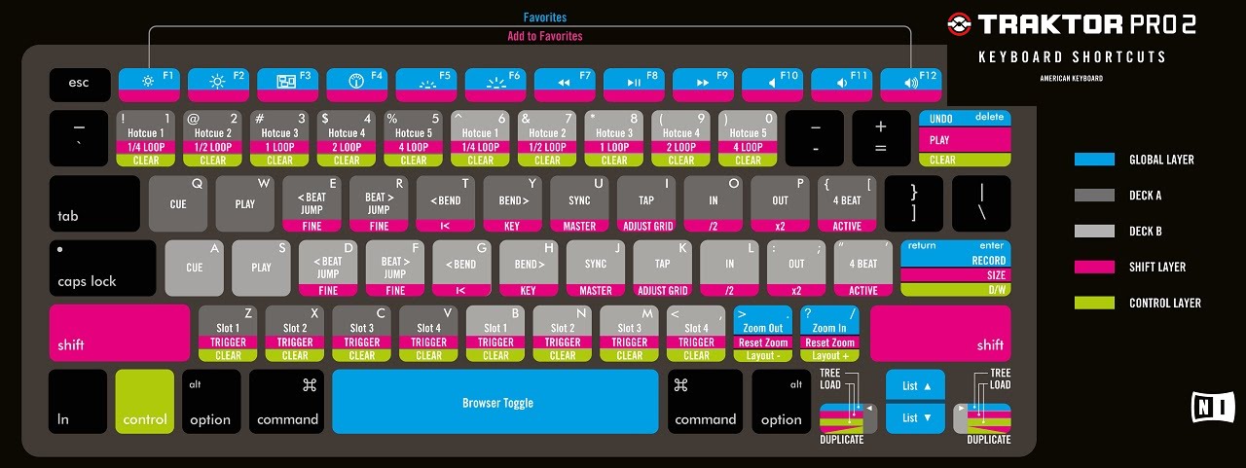
Task: Click the B key Slot 1 TRIGGER
Action: pos(495,333)
